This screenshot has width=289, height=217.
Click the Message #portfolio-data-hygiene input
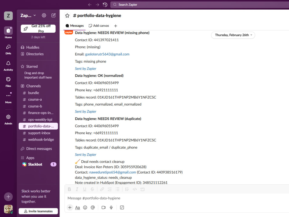coord(177,198)
